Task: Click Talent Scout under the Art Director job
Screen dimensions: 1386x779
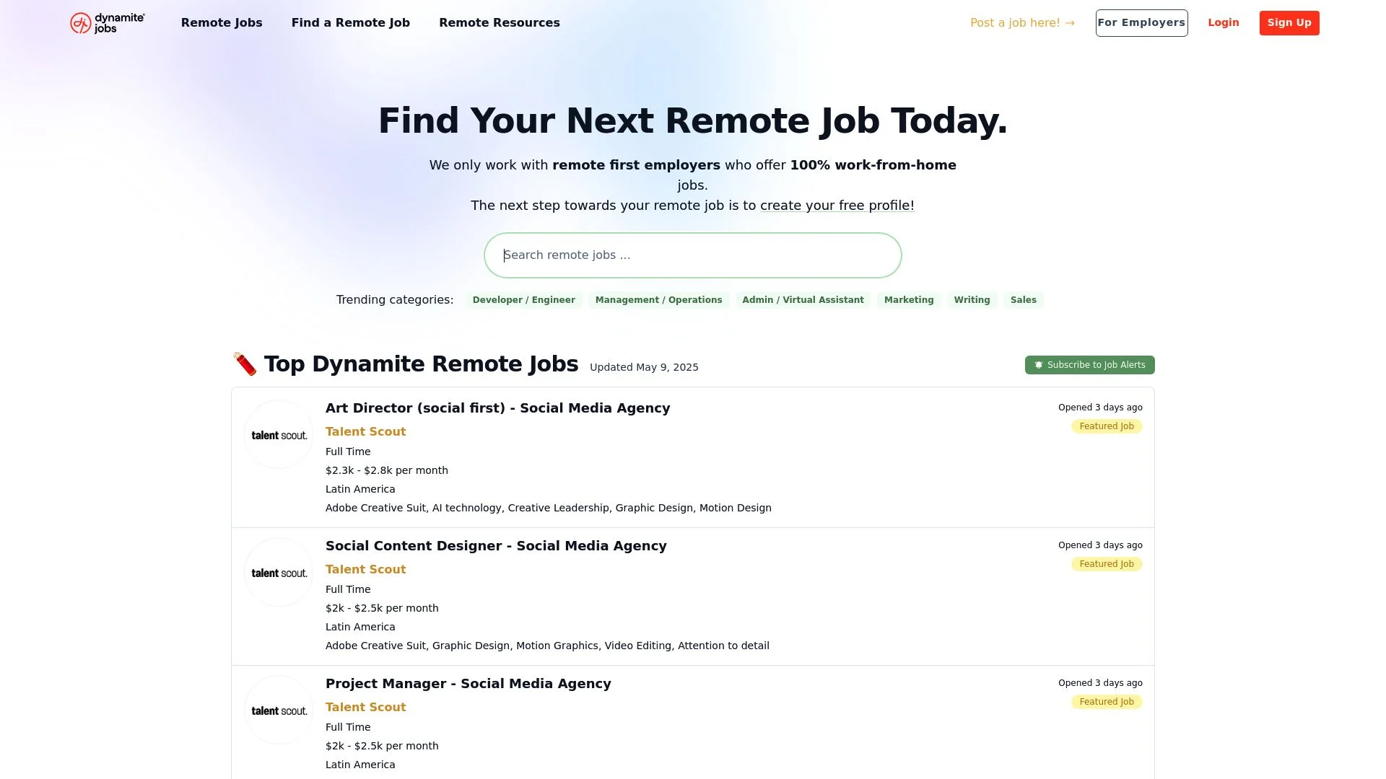Action: click(x=365, y=432)
